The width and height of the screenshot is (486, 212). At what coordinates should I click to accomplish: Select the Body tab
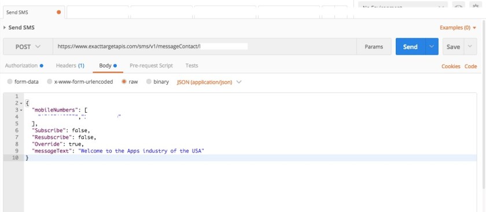[108, 66]
